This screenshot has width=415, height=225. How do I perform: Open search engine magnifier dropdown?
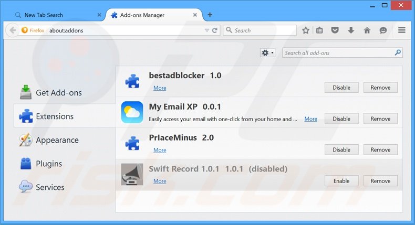[x=229, y=30]
